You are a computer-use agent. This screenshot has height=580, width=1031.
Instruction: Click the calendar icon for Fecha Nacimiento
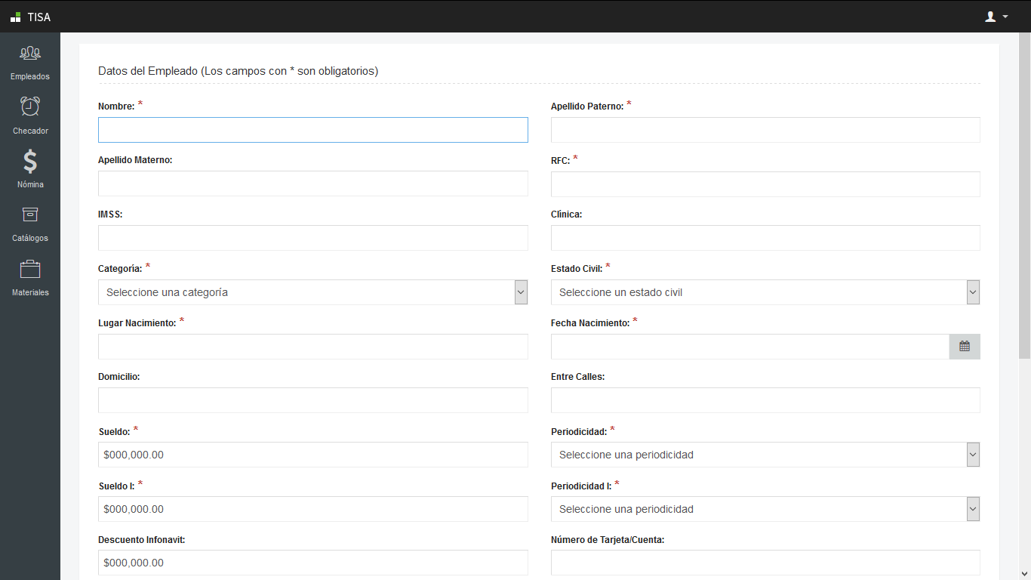click(964, 347)
